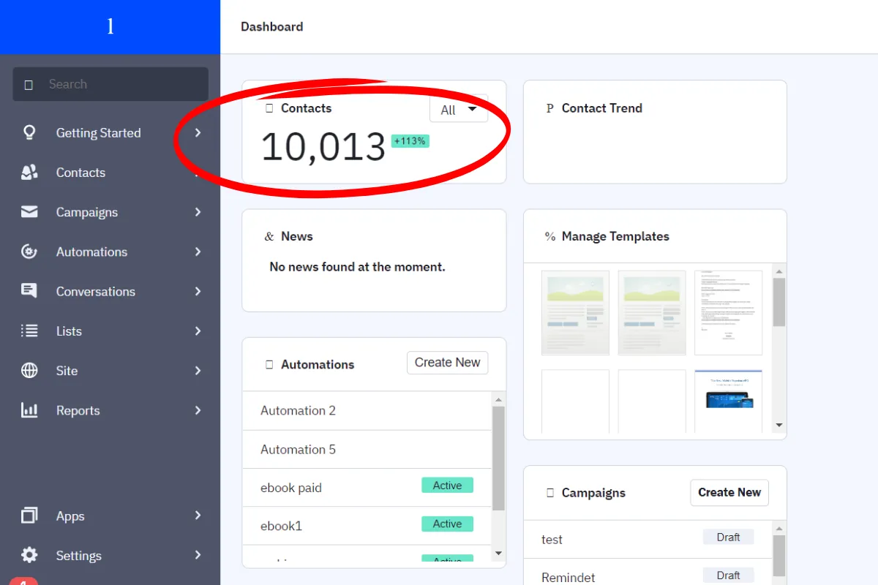
Task: Click the Contact Trend heading
Action: click(602, 108)
